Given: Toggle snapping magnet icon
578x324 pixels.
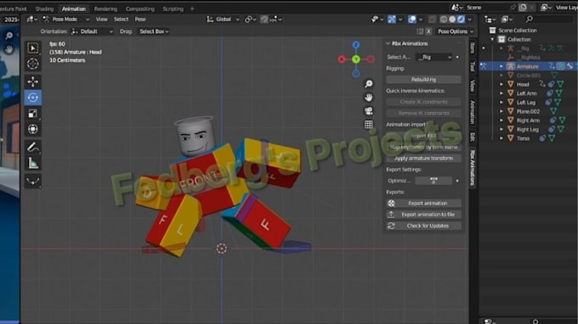Looking at the screenshot, I should click(264, 20).
